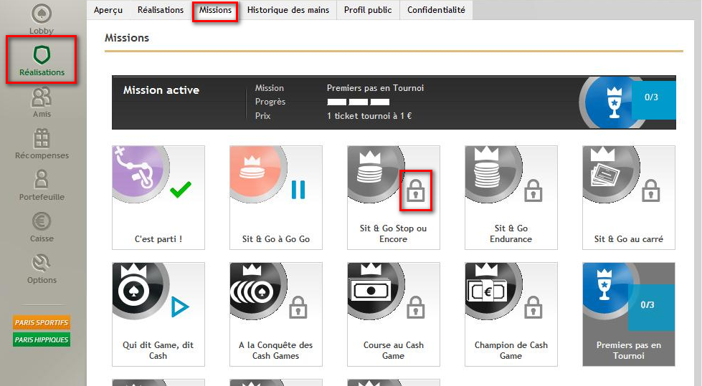Click the Mission active progress bar
Viewport: 702px width, 386px height.
pyautogui.click(x=358, y=102)
